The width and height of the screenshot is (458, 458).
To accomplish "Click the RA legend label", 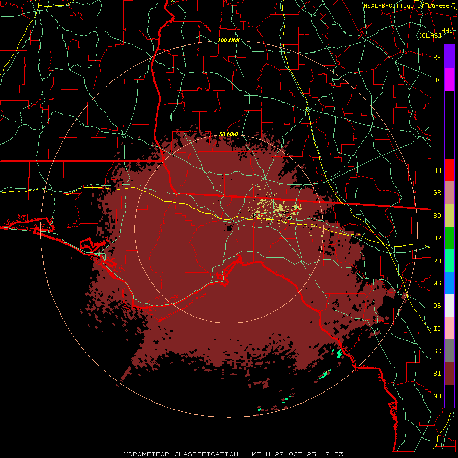I will (x=437, y=261).
